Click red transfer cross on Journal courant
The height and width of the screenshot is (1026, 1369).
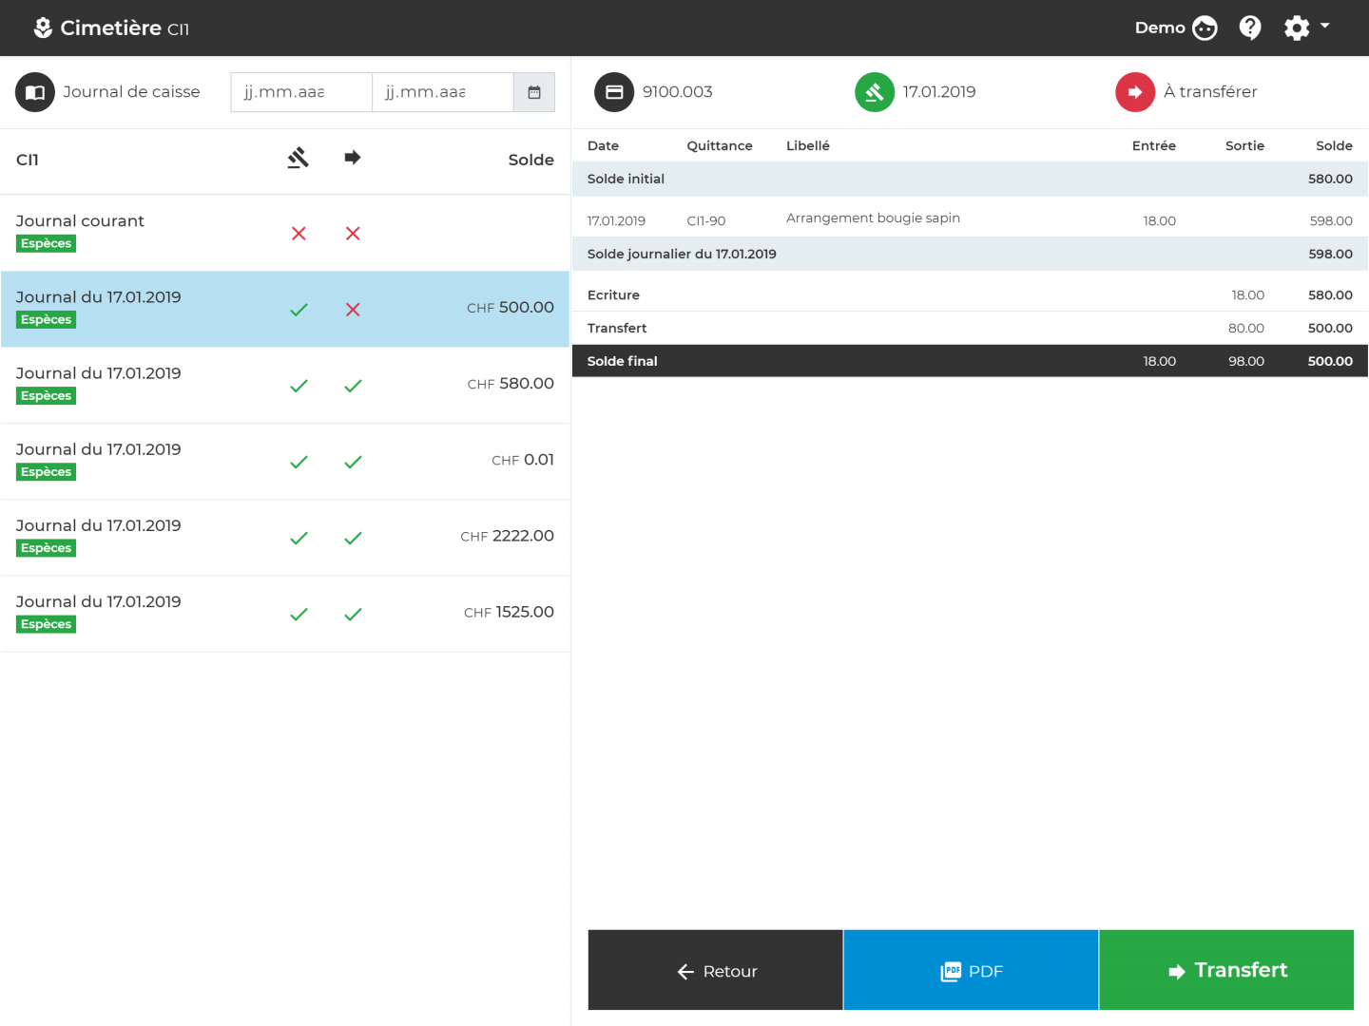353,234
